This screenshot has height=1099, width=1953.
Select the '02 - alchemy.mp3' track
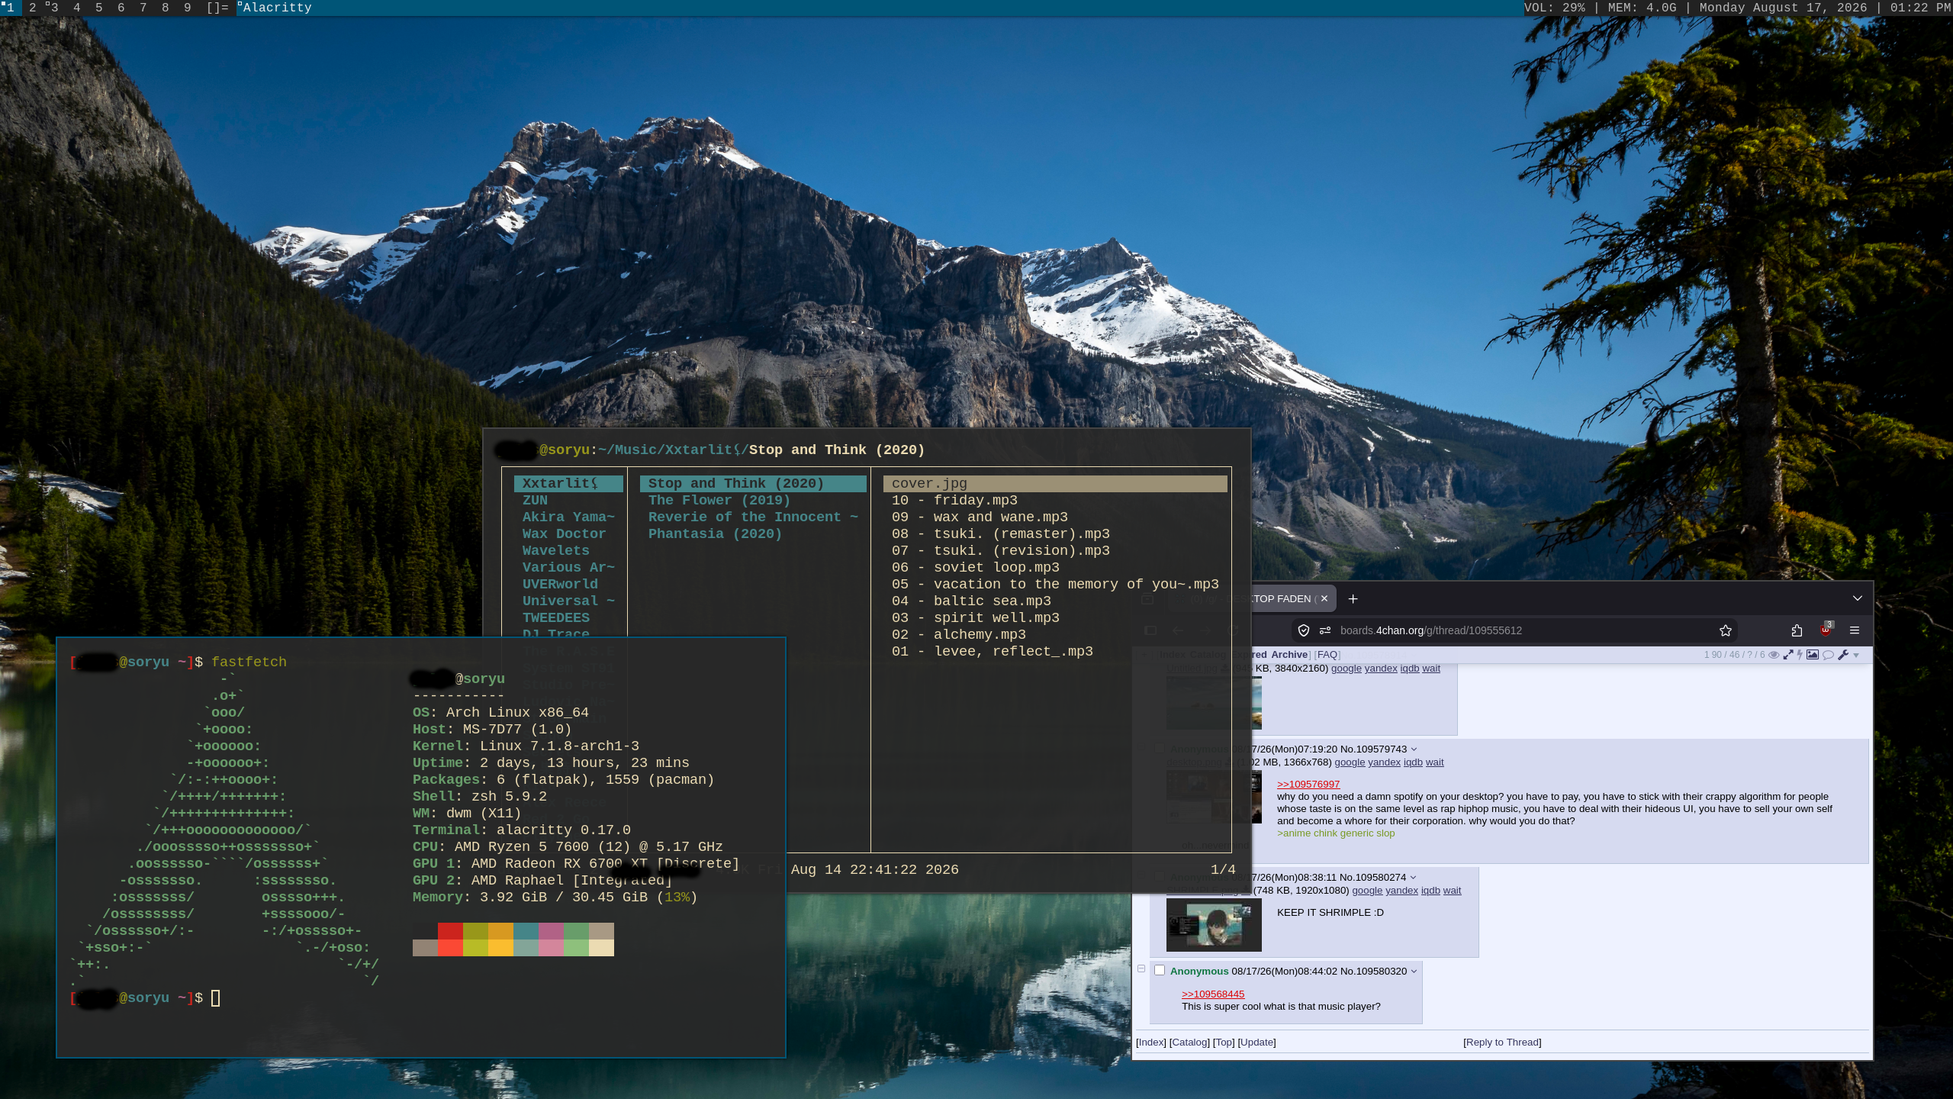tap(959, 635)
